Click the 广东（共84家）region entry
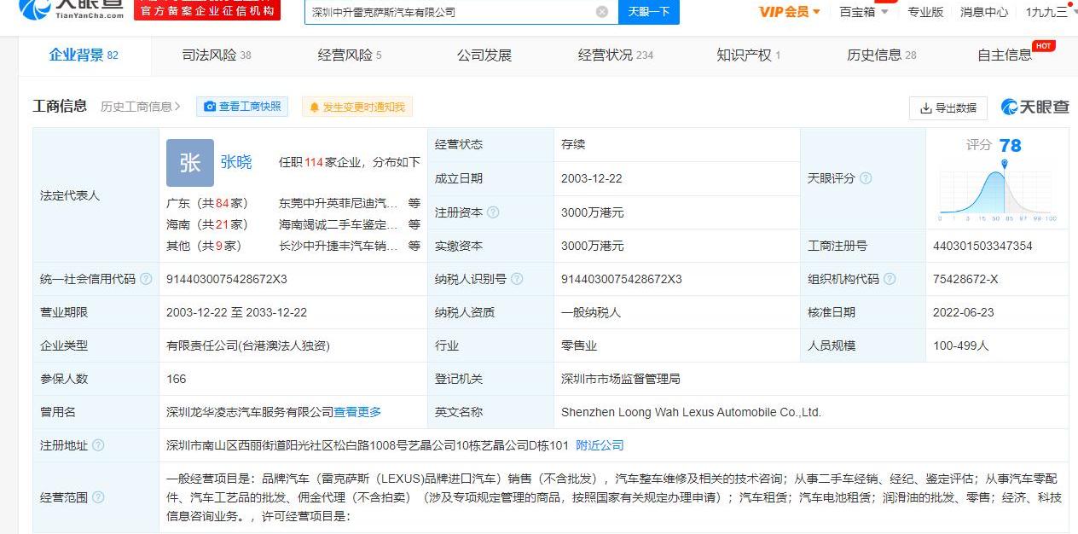1078x534 pixels. click(x=207, y=204)
